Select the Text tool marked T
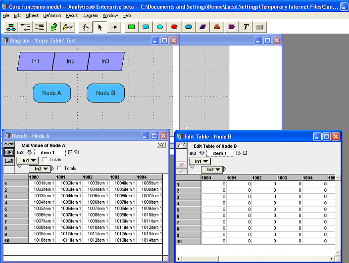349x263 pixels. point(246,27)
